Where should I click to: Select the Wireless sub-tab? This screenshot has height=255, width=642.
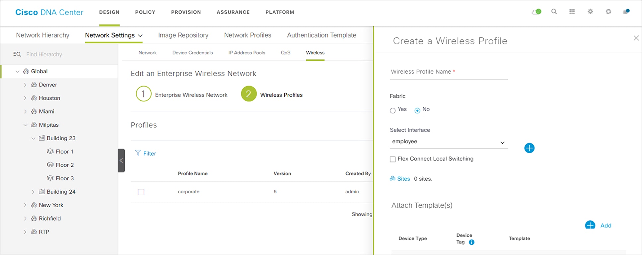315,53
